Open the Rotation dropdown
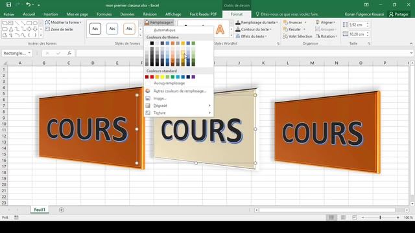 pos(327,36)
